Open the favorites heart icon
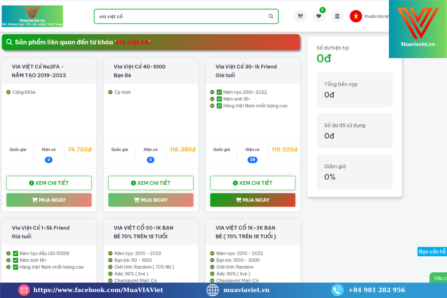This screenshot has width=447, height=298. coord(319,16)
